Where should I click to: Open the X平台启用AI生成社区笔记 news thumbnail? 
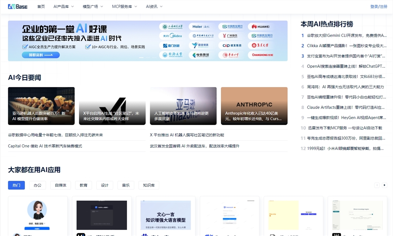pos(112,105)
